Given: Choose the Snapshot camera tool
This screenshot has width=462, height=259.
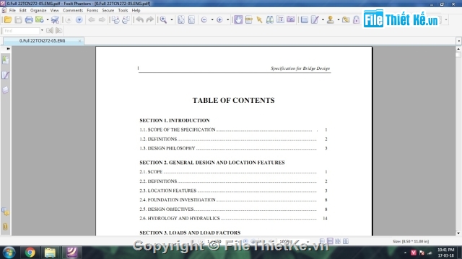Looking at the screenshot, I should coord(290,19).
